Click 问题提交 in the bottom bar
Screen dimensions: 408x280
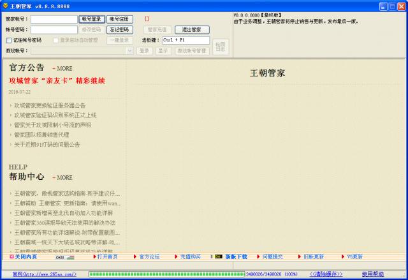[x=273, y=257]
